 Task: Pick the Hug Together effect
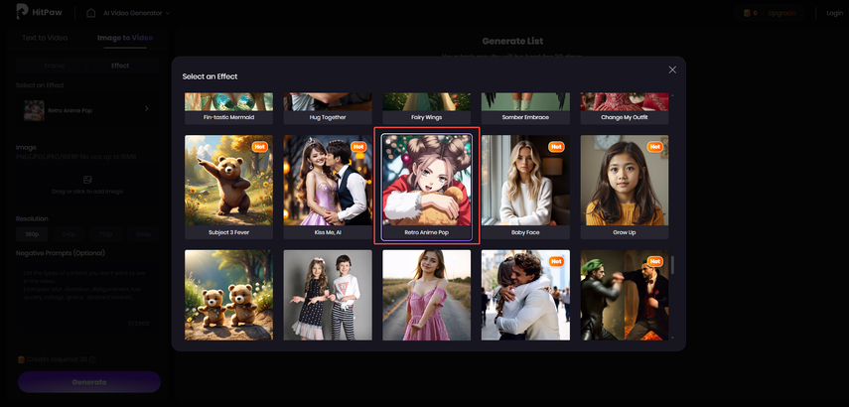click(x=328, y=105)
